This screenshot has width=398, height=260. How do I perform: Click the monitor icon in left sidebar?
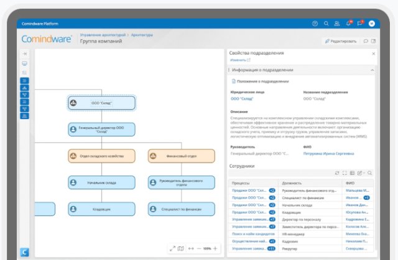(x=25, y=63)
